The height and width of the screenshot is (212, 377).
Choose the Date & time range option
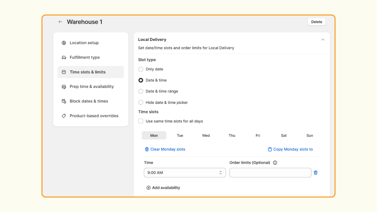[x=141, y=91]
